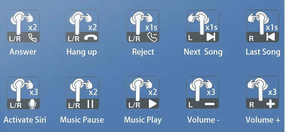Click the 'Activate Siri' text label
This screenshot has height=132, width=285.
tap(25, 120)
